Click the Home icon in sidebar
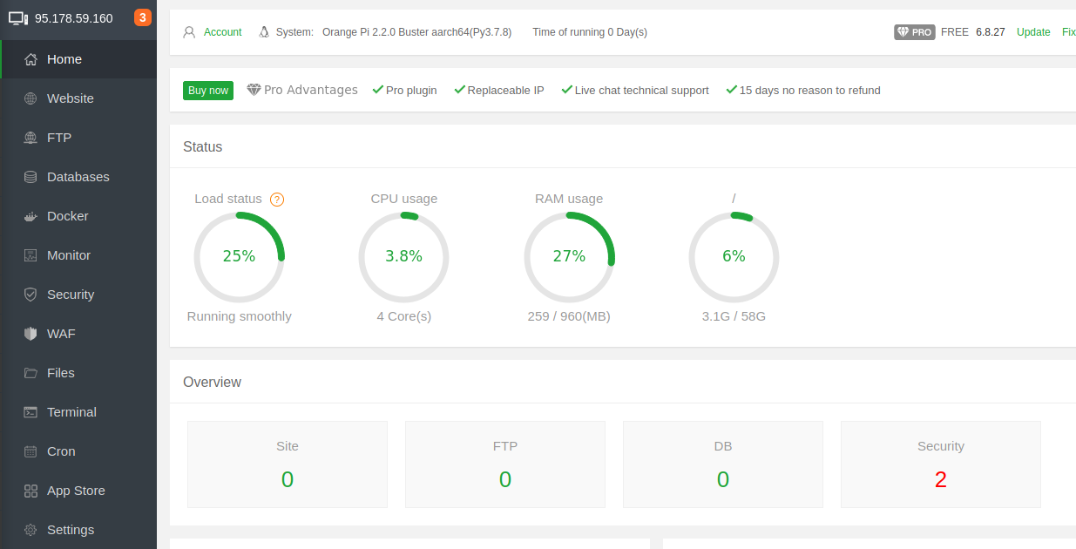This screenshot has width=1076, height=549. [30, 59]
